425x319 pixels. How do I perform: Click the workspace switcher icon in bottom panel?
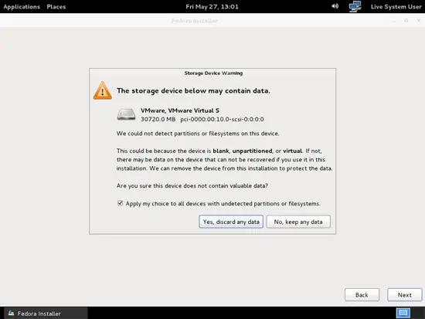[403, 313]
